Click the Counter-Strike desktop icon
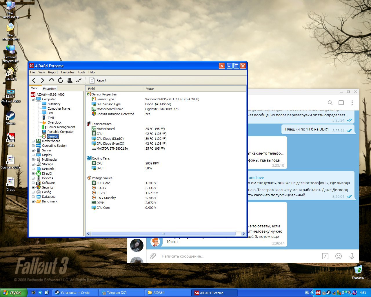Screen dimensions: 371x297 pyautogui.click(x=11, y=162)
